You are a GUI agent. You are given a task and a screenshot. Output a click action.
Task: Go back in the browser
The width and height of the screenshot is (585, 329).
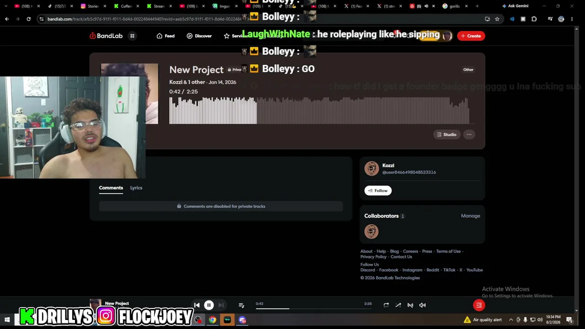click(x=7, y=19)
